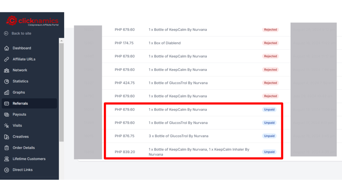This screenshot has width=342, height=192.
Task: Click the Order Details clipboard icon
Action: click(x=7, y=148)
